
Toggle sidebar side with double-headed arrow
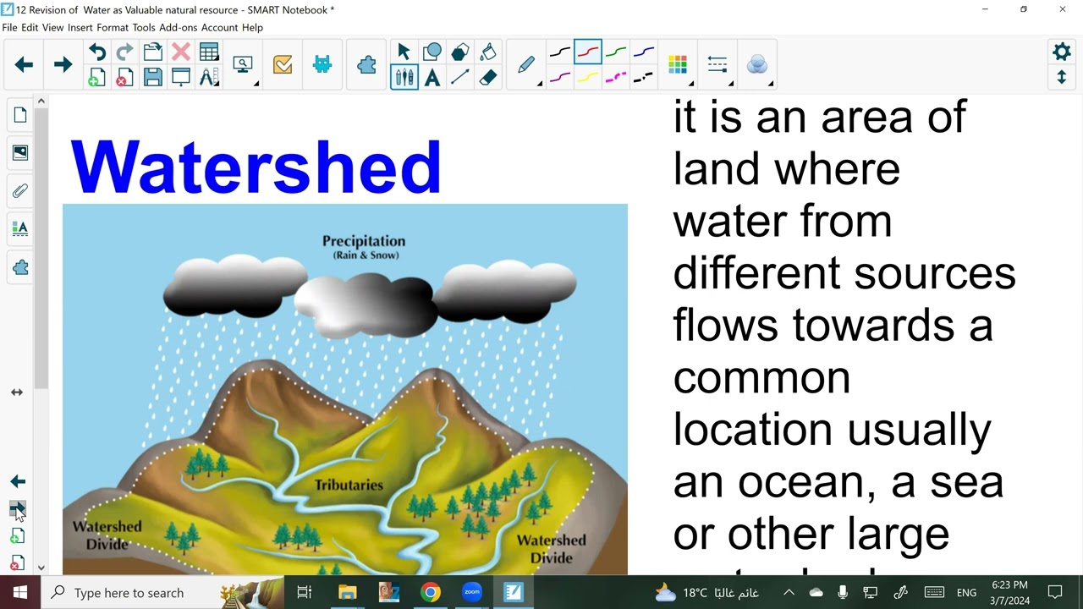[x=17, y=392]
